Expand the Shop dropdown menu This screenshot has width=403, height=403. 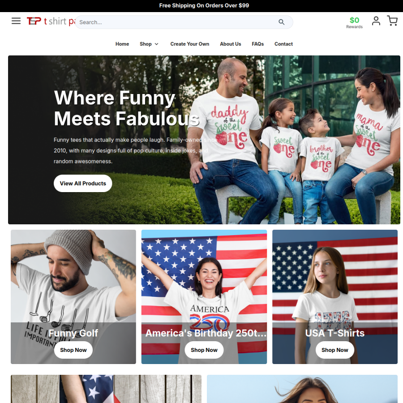pyautogui.click(x=149, y=44)
